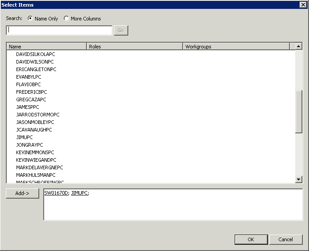The image size is (309, 251).
Task: Select DAVIDWILSONPC in the list
Action: tap(35, 62)
